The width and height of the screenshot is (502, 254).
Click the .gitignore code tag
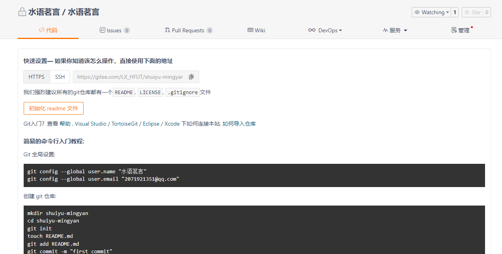pyautogui.click(x=183, y=93)
